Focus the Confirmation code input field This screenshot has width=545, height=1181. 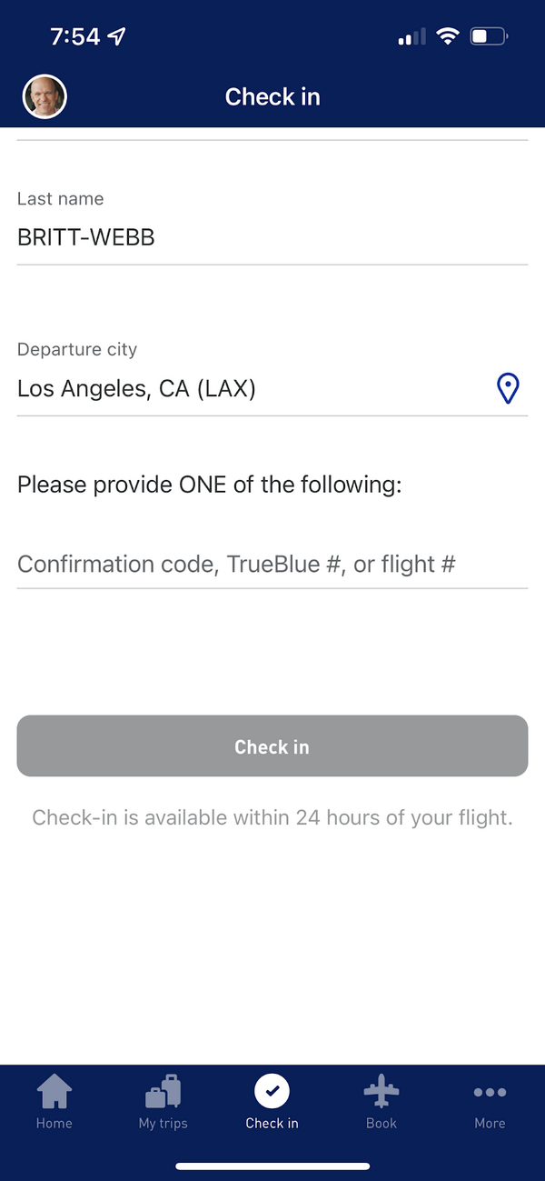[272, 564]
